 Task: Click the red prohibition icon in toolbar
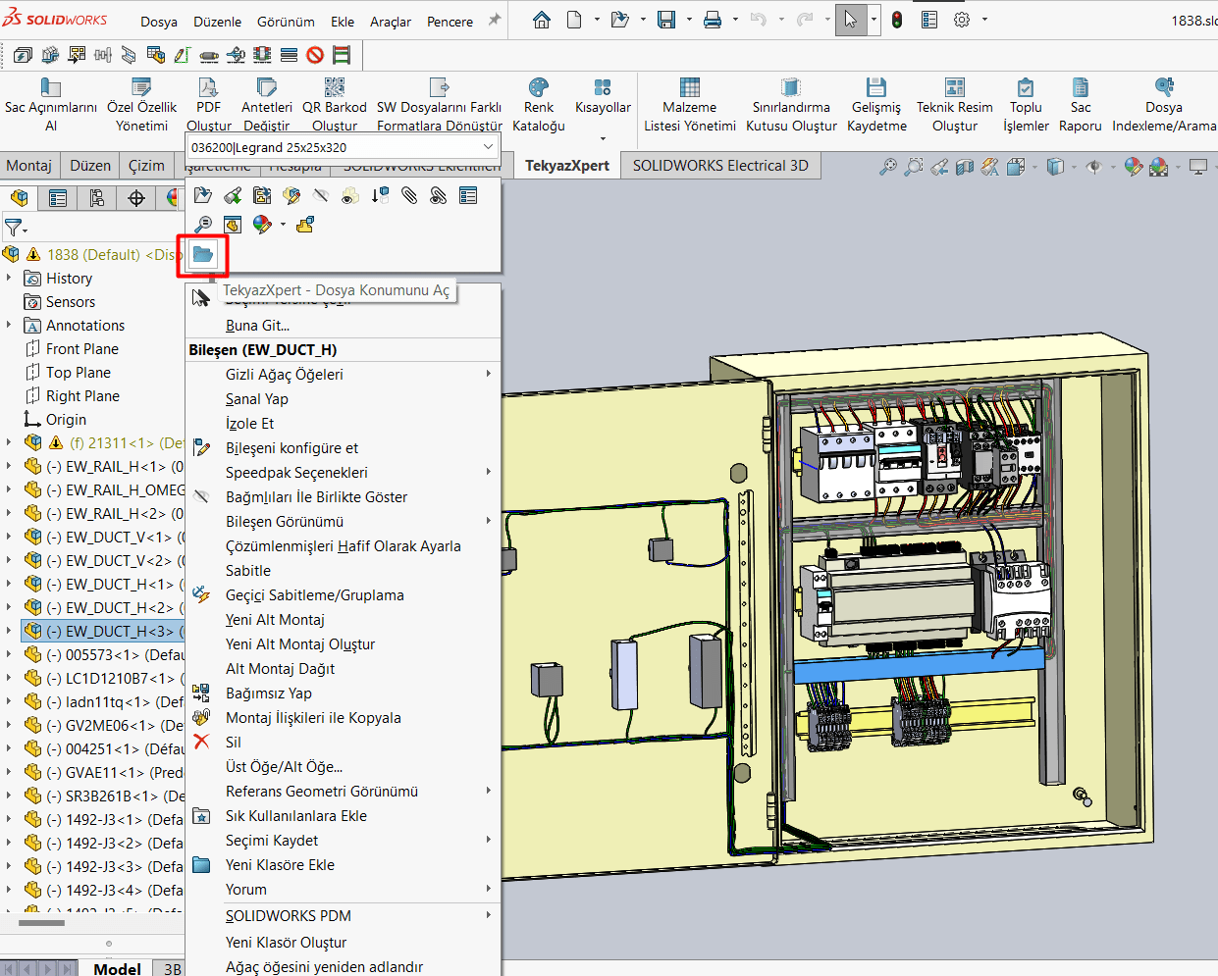tap(315, 55)
